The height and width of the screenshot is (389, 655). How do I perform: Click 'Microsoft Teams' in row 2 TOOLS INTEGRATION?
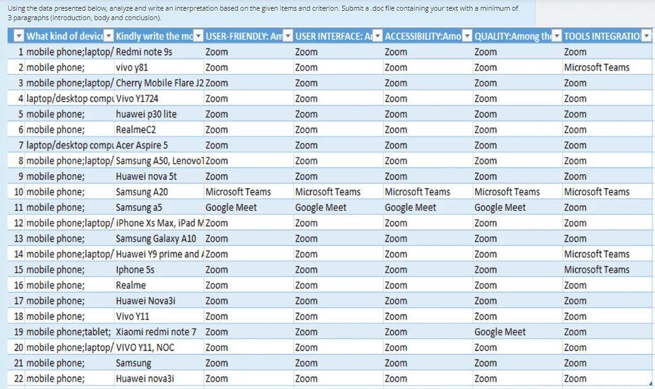pyautogui.click(x=596, y=68)
